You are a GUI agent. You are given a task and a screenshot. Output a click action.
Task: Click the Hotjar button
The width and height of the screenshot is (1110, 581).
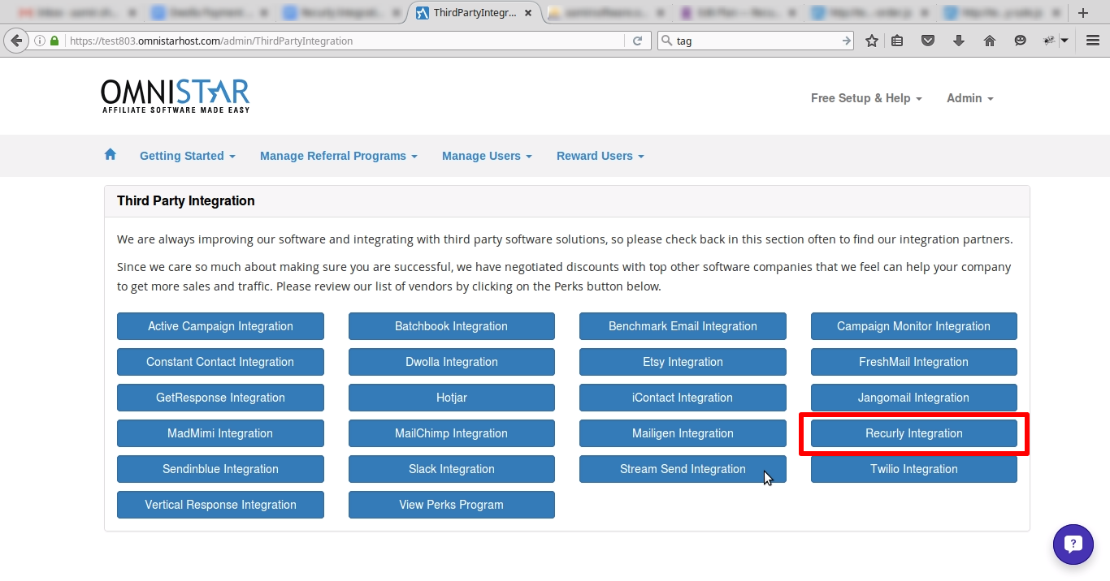452,398
